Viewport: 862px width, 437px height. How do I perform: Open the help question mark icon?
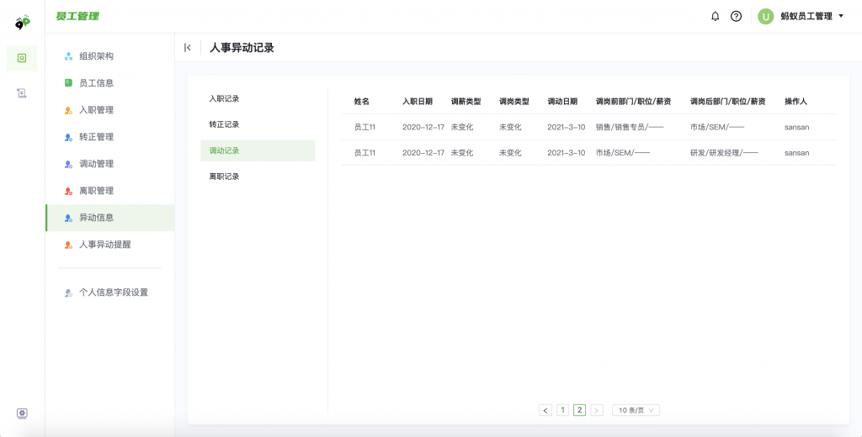pos(736,16)
